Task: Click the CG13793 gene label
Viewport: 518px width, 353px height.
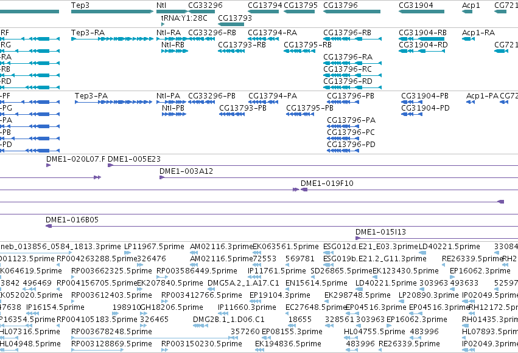Action: (235, 18)
